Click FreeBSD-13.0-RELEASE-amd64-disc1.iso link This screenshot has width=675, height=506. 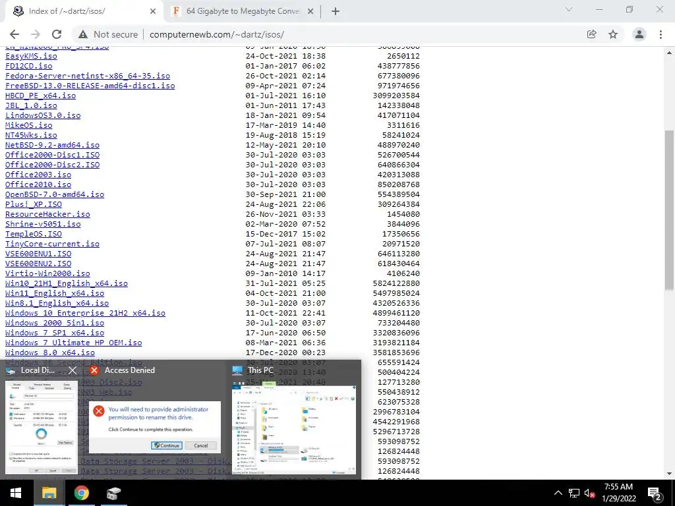click(x=90, y=86)
